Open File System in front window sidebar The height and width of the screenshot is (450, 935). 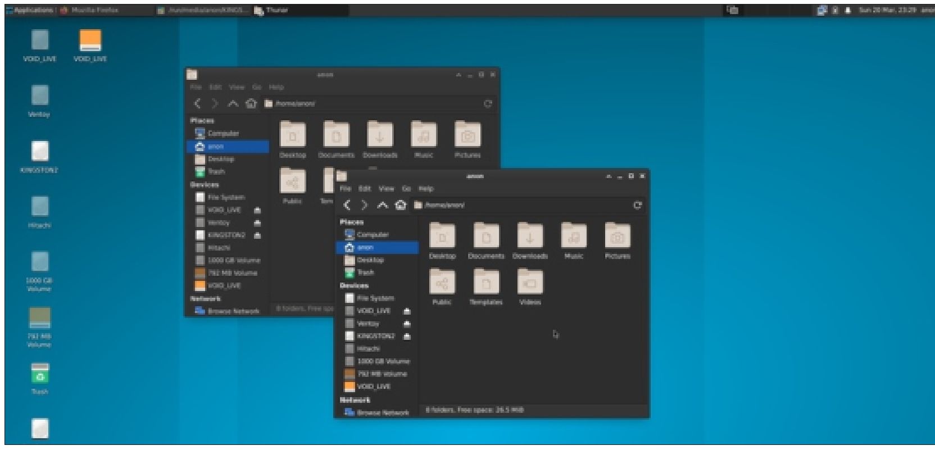(x=377, y=298)
